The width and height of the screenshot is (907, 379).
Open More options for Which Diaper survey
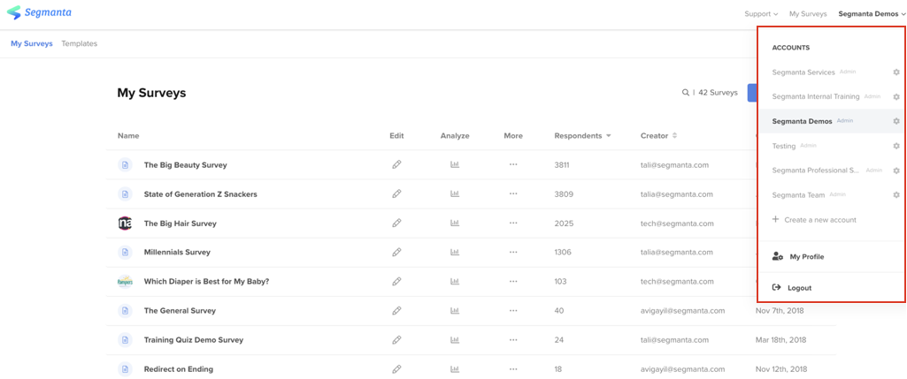pyautogui.click(x=513, y=281)
